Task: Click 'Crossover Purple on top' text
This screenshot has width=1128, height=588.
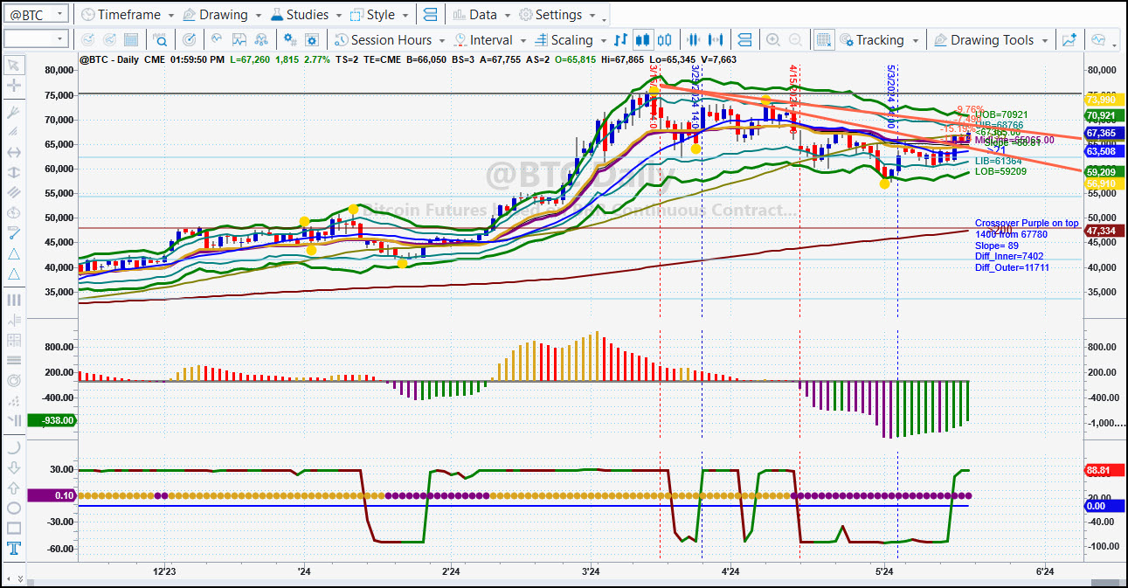Action: pyautogui.click(x=1027, y=224)
